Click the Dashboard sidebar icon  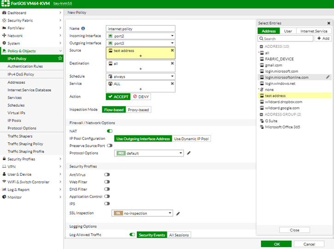coord(4,12)
